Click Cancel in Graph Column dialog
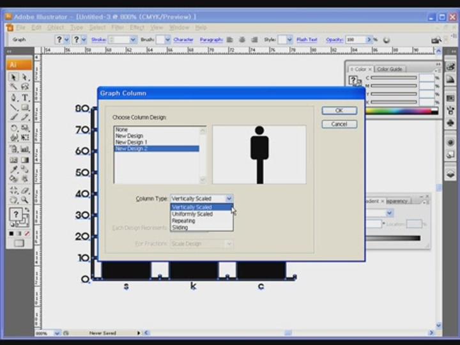460x345 pixels. (339, 124)
